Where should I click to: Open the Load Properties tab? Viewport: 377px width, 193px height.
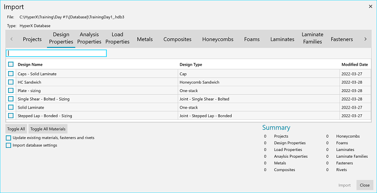(118, 38)
